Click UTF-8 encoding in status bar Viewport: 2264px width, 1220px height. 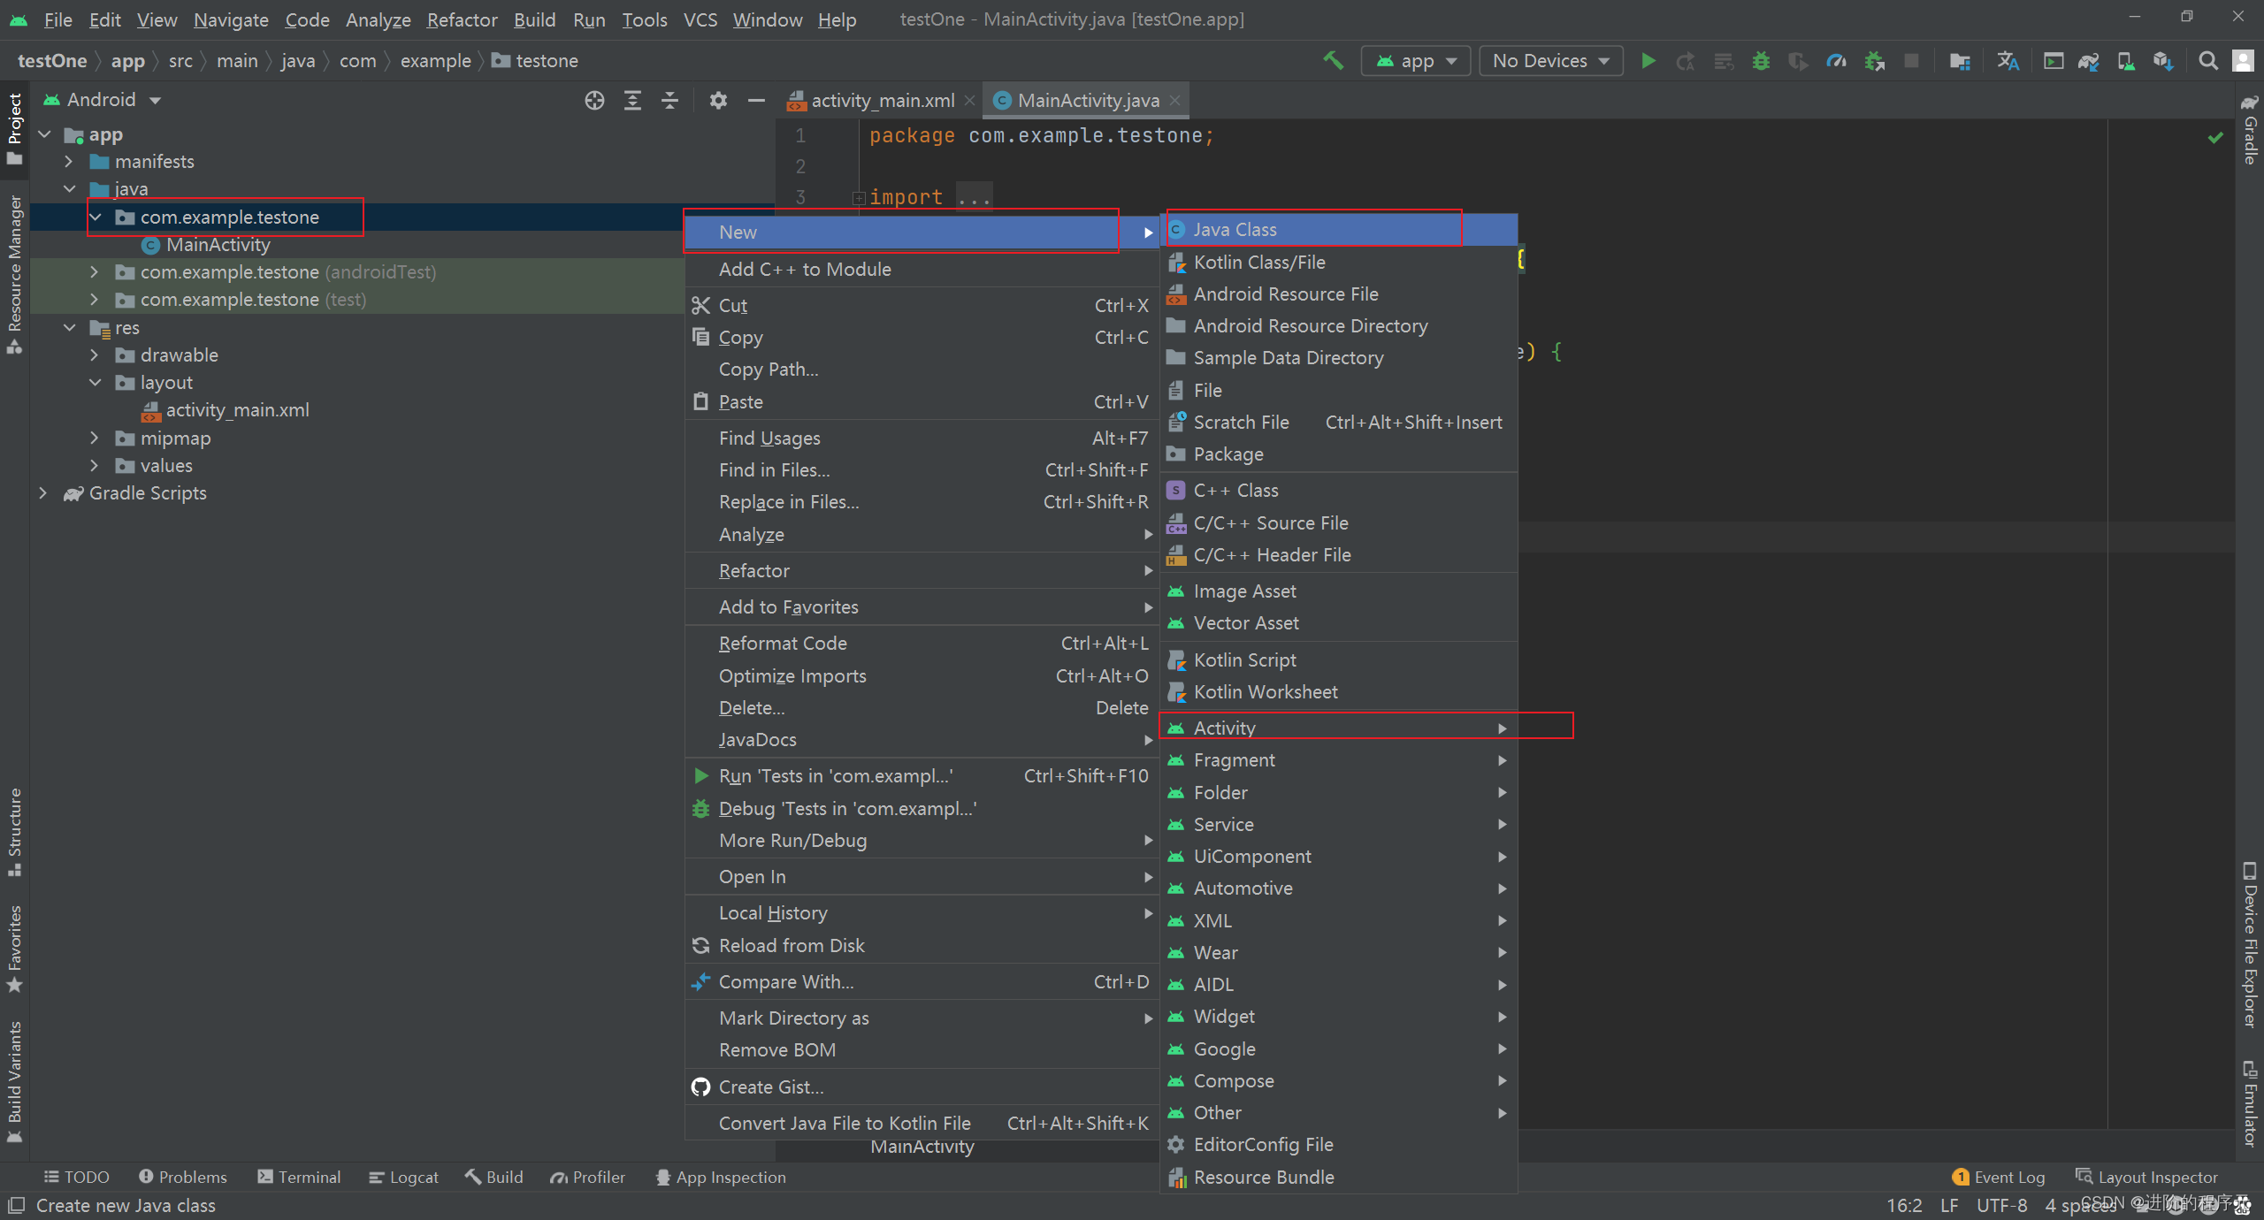[2001, 1206]
